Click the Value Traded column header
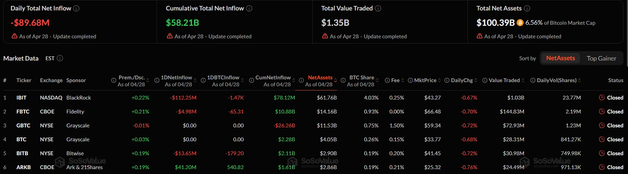The width and height of the screenshot is (628, 174). click(x=504, y=80)
